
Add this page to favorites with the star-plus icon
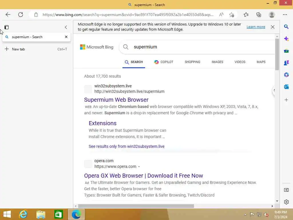point(232,15)
